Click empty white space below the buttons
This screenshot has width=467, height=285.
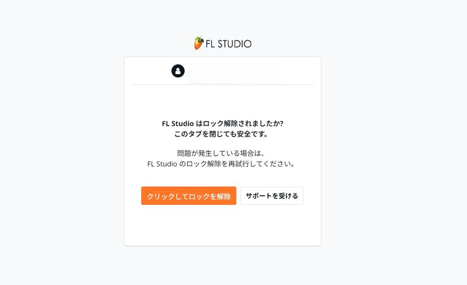click(x=223, y=226)
